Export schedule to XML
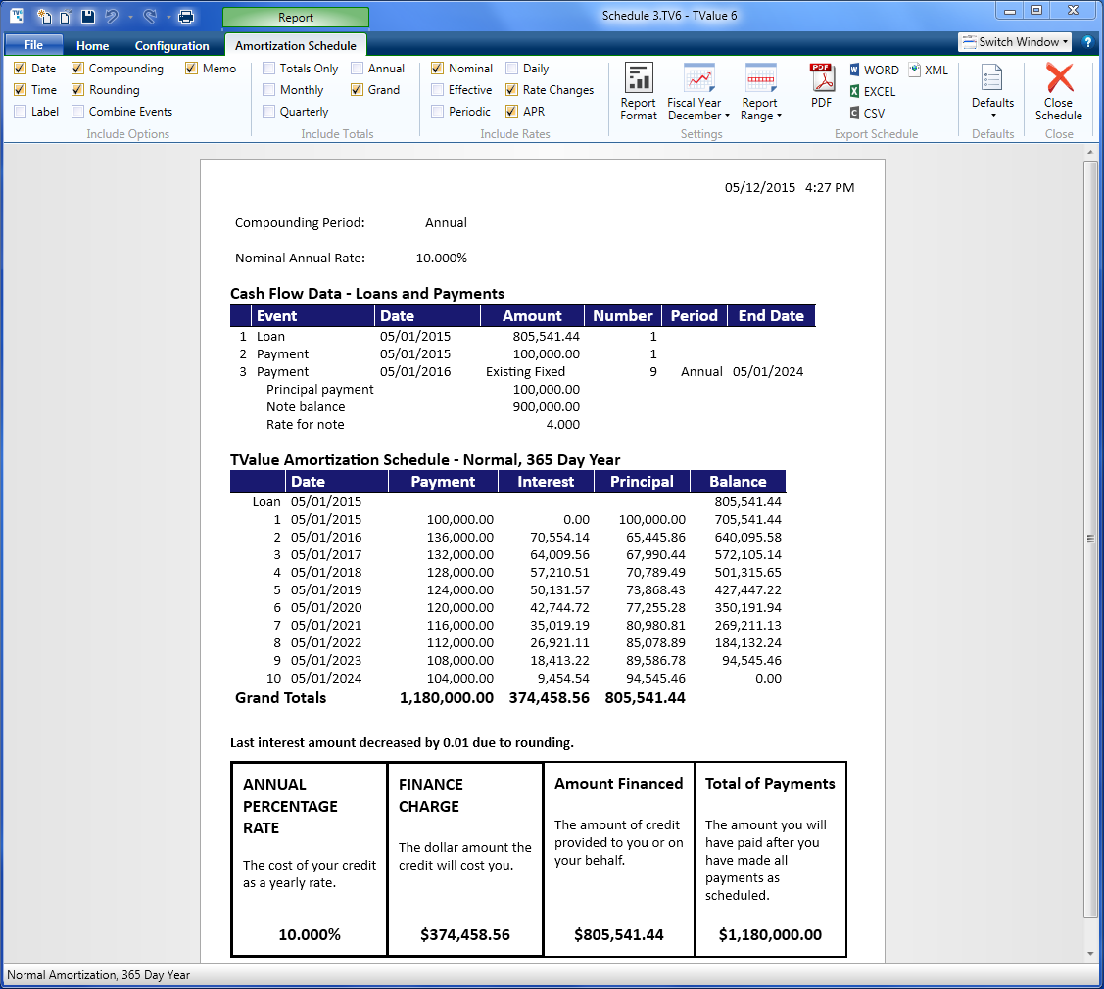This screenshot has height=989, width=1104. [929, 70]
